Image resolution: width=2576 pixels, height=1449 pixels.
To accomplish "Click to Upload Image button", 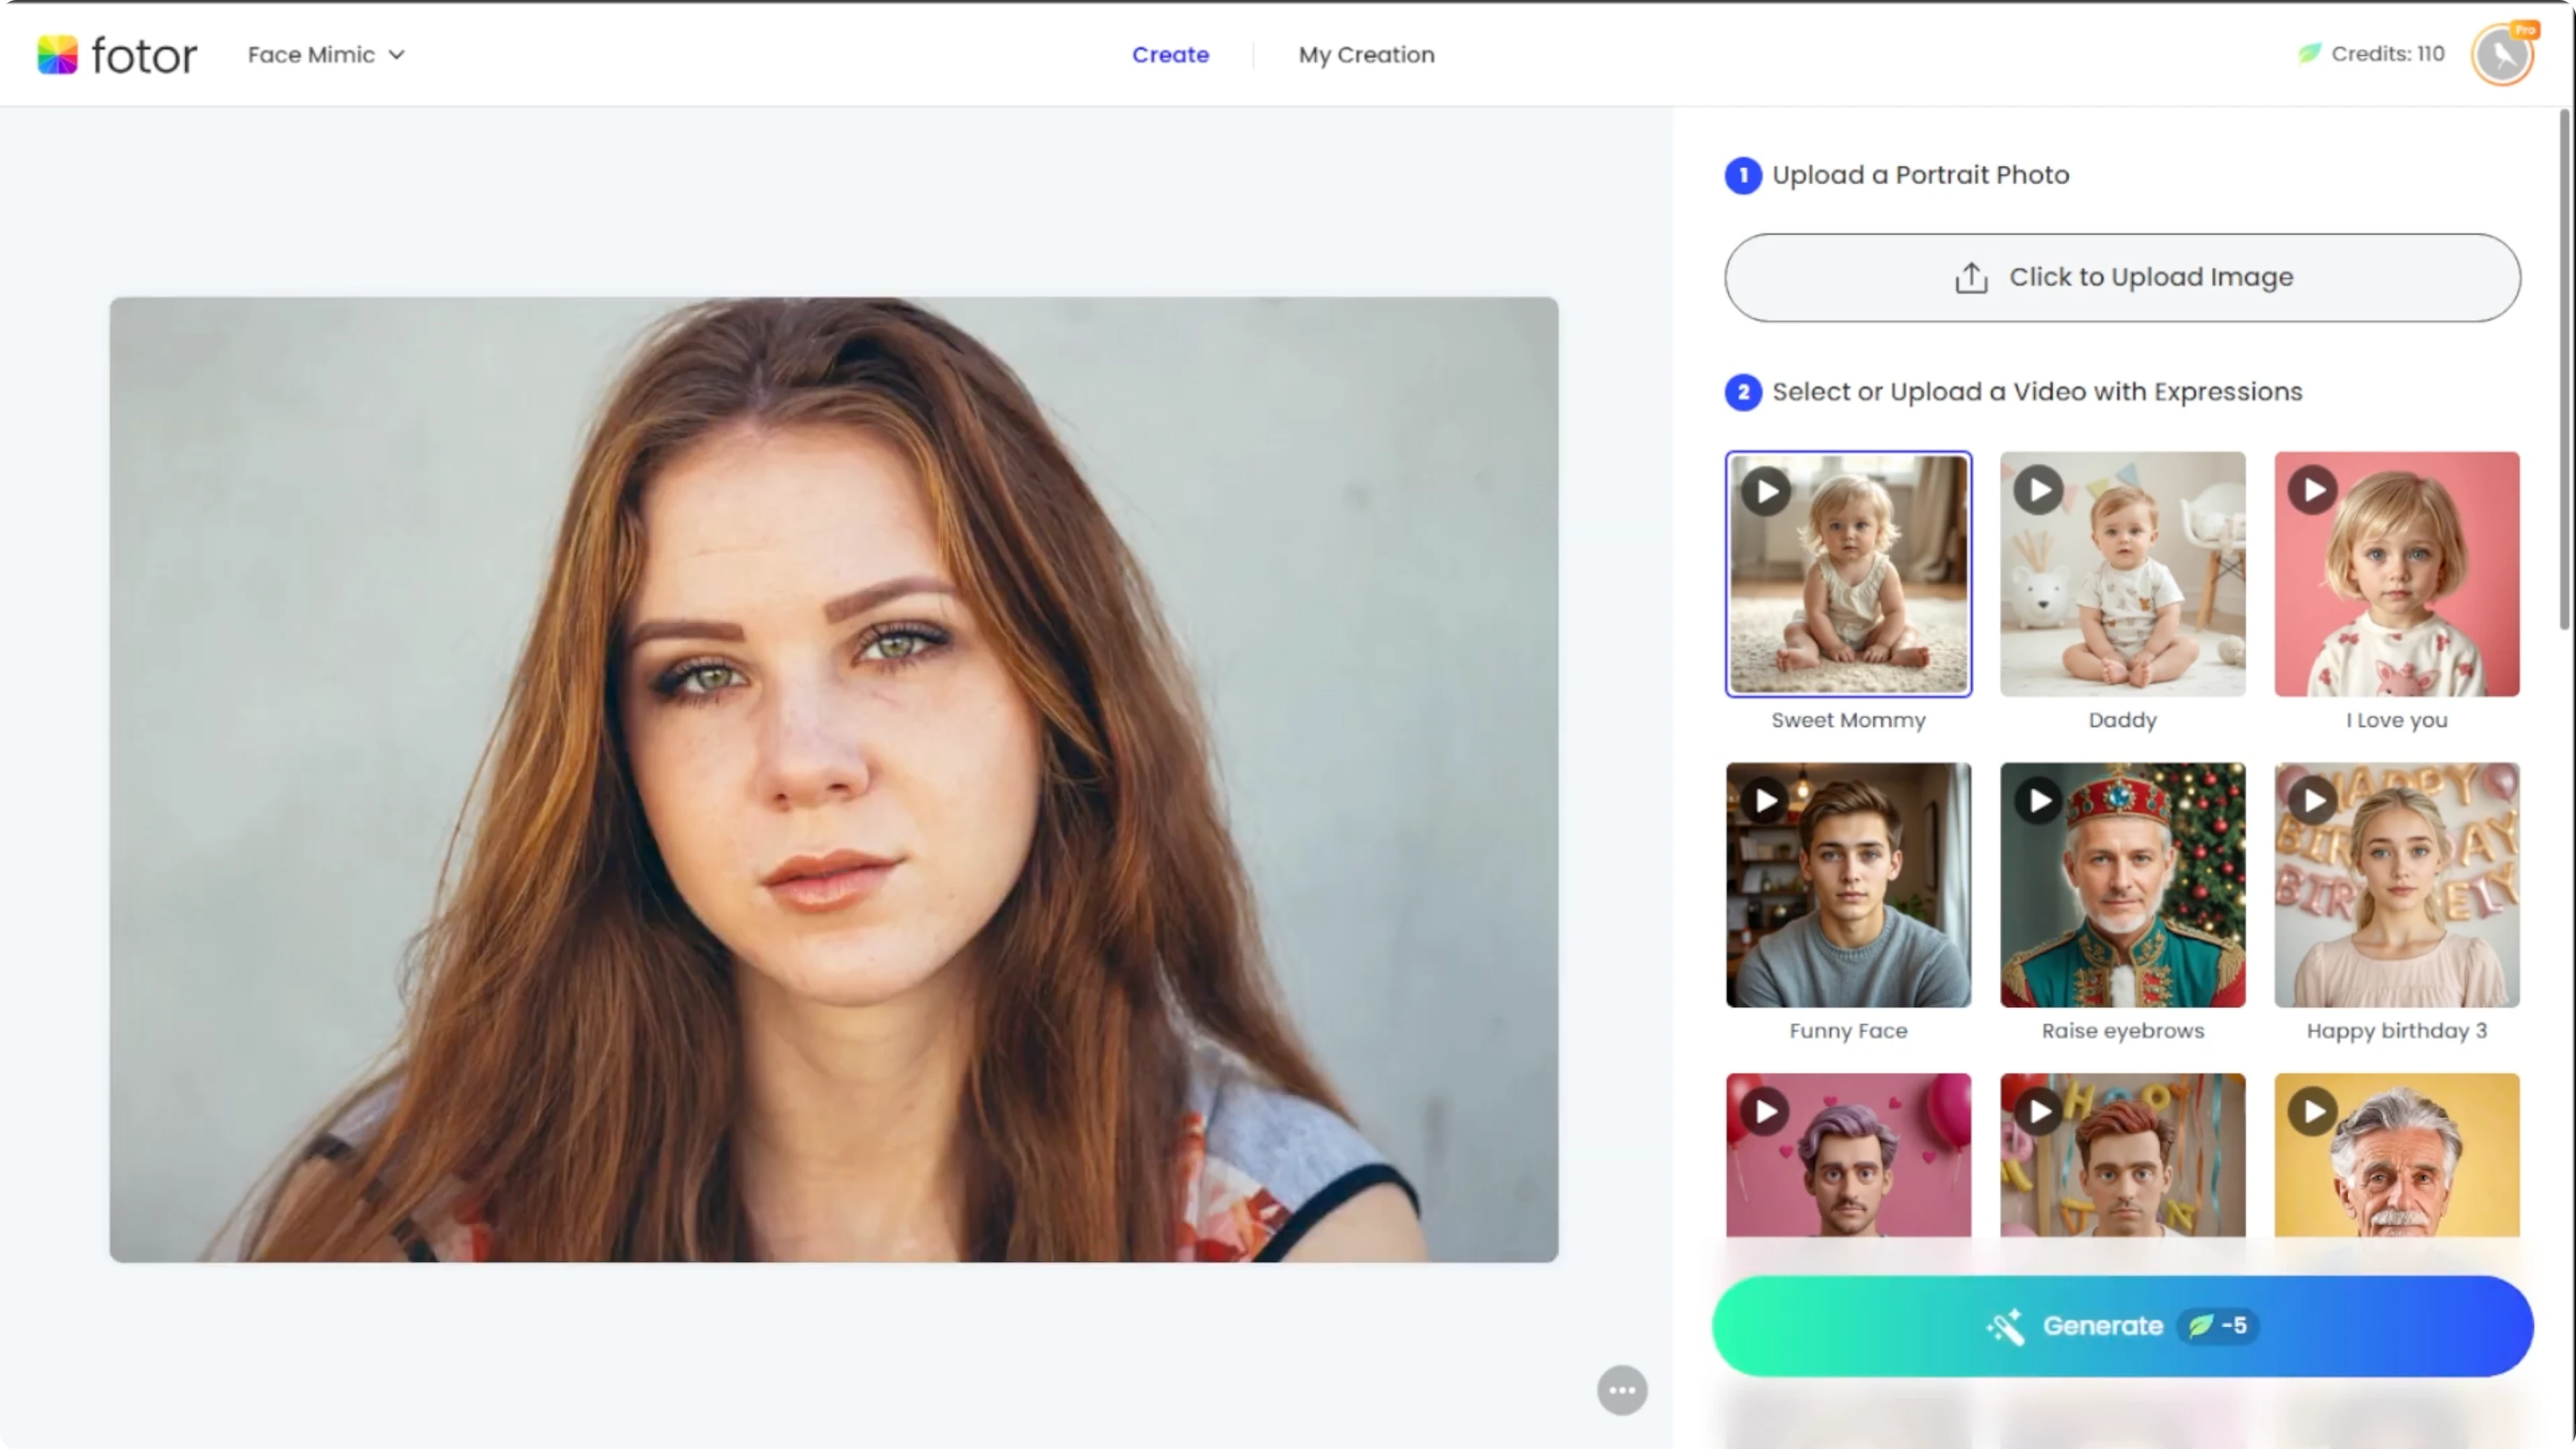I will pos(2122,278).
